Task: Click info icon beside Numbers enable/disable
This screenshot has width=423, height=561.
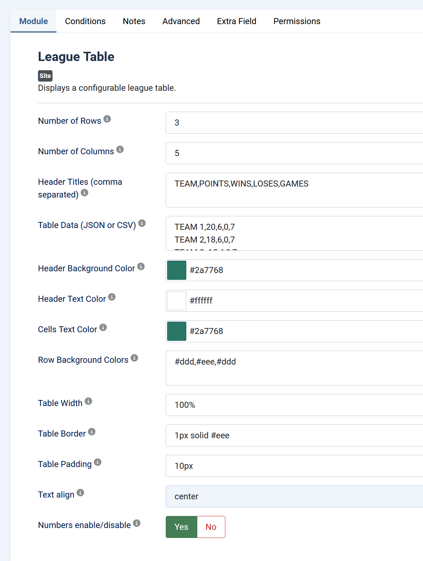Action: click(x=137, y=523)
